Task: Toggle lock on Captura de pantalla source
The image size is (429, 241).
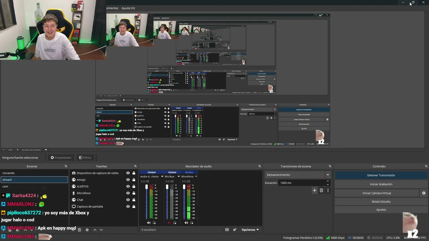Action: point(134,207)
